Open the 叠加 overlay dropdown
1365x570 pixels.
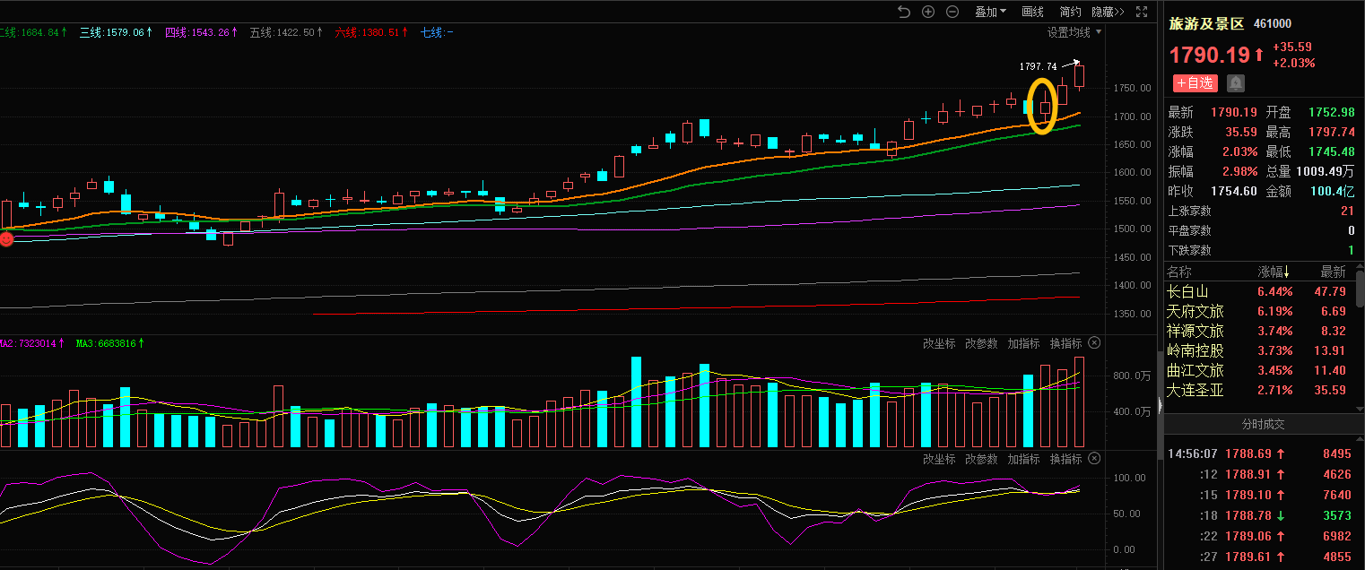pyautogui.click(x=991, y=12)
